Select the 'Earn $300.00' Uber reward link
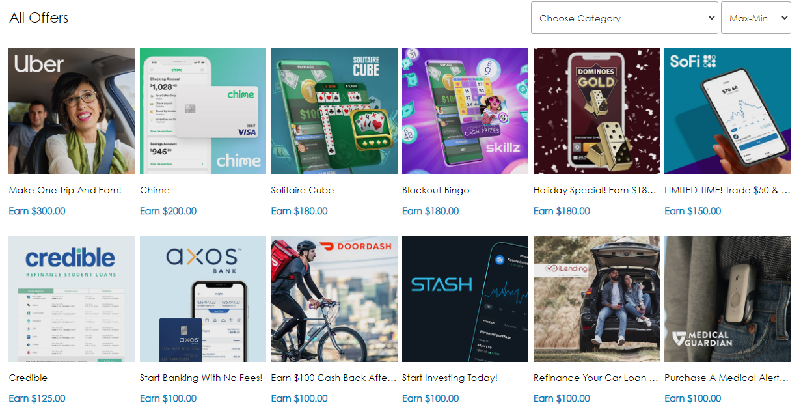This screenshot has width=801, height=416. point(37,211)
